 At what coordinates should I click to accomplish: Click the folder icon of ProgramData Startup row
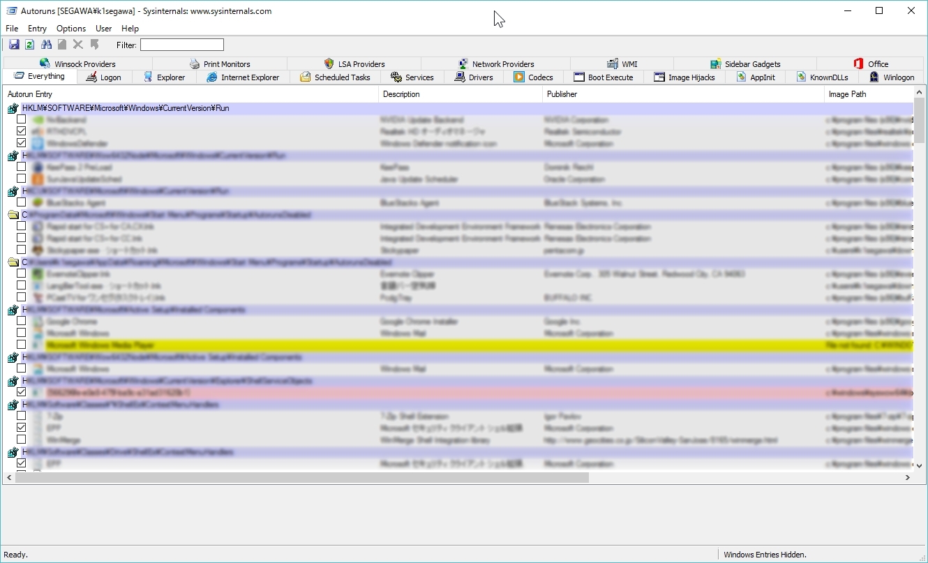[x=13, y=215]
